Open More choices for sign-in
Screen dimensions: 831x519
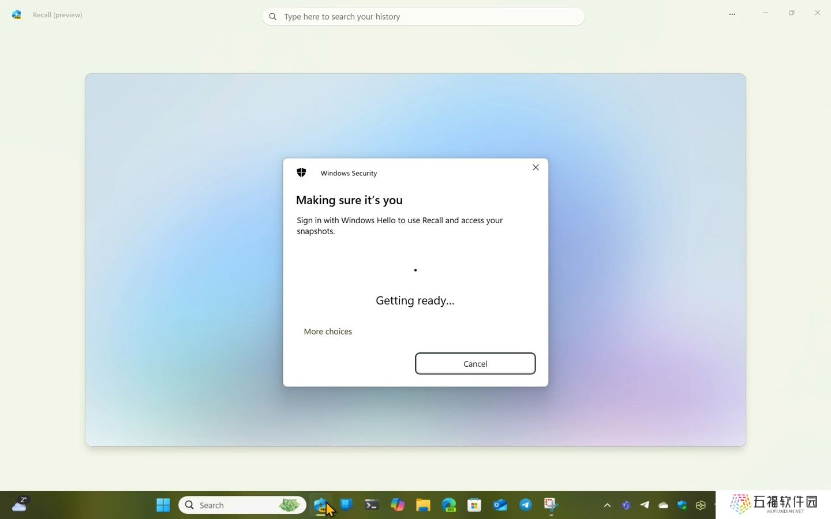click(328, 332)
